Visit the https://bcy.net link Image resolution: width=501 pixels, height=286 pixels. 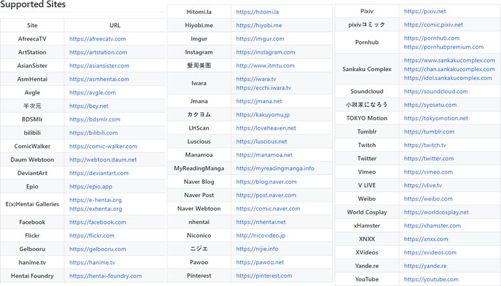tap(89, 106)
